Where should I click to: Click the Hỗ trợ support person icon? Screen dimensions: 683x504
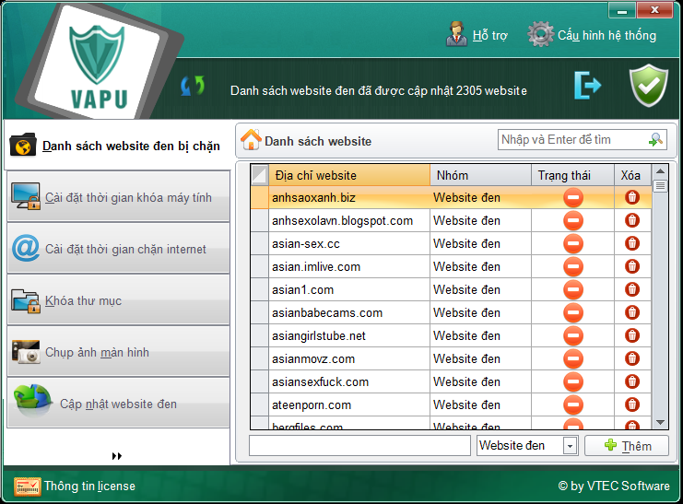click(x=456, y=35)
